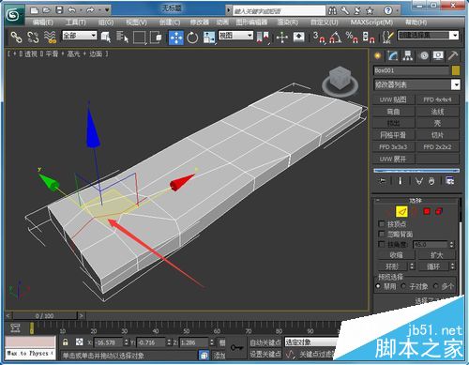This screenshot has width=469, height=365.
Task: Click the ViewCube in the viewport
Action: point(340,80)
